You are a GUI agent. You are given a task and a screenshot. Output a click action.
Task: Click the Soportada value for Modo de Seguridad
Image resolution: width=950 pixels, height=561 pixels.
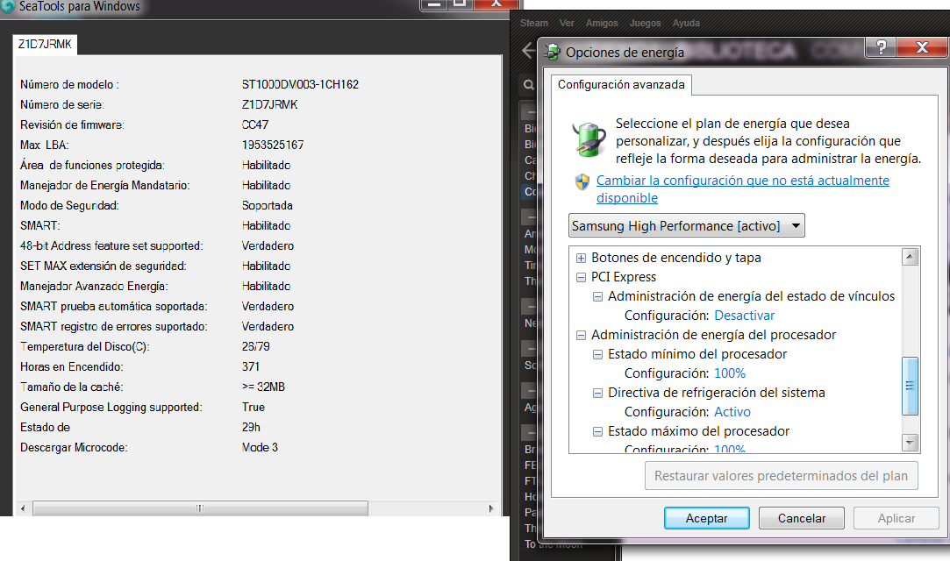coord(268,206)
